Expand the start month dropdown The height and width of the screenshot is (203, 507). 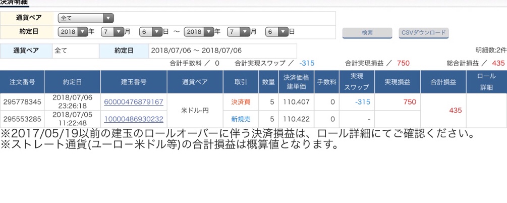pyautogui.click(x=112, y=31)
